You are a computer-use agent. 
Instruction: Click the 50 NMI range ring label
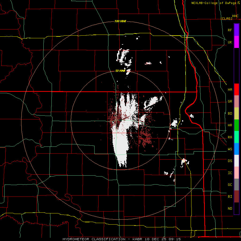120,71
